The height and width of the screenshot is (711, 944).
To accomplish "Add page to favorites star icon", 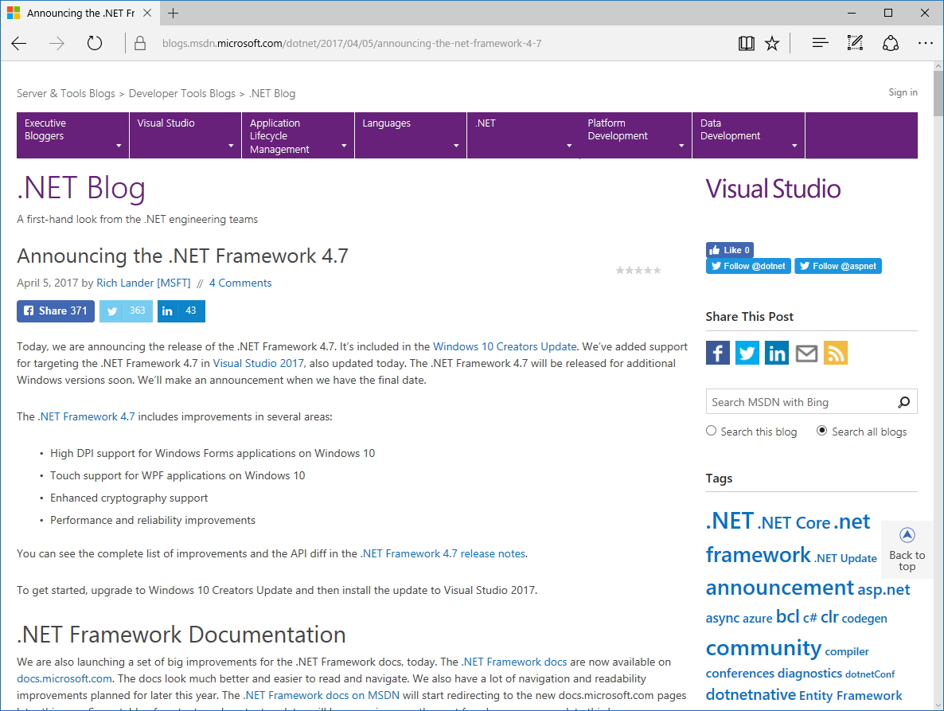I will pyautogui.click(x=772, y=43).
